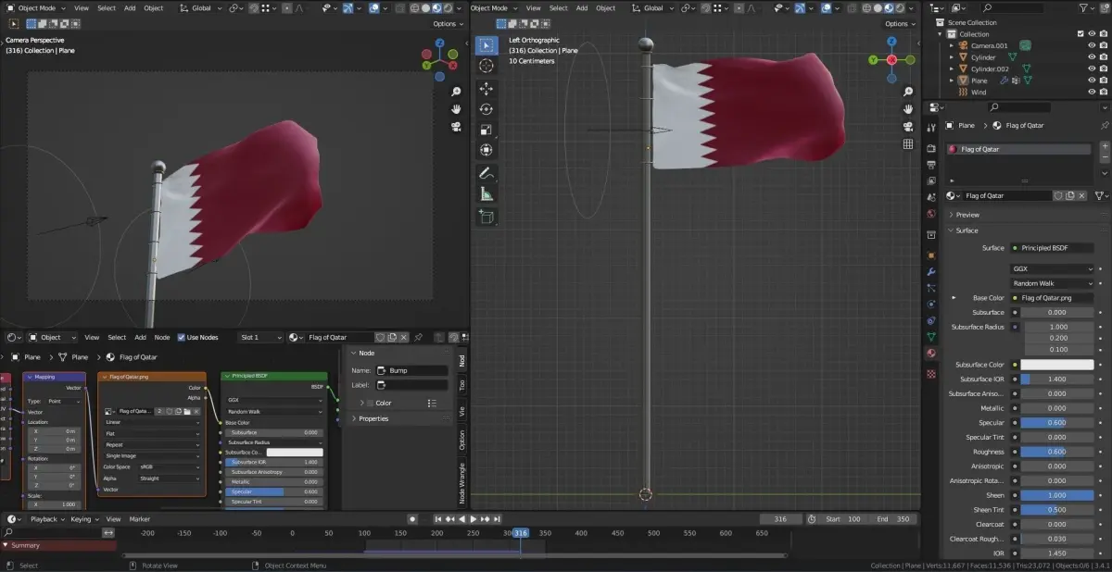The height and width of the screenshot is (572, 1112).
Task: Uncheck the Use Nodes checkbox
Action: (x=182, y=337)
